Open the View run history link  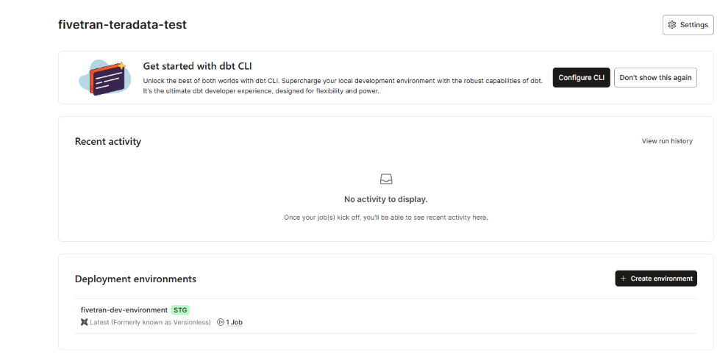pyautogui.click(x=667, y=141)
